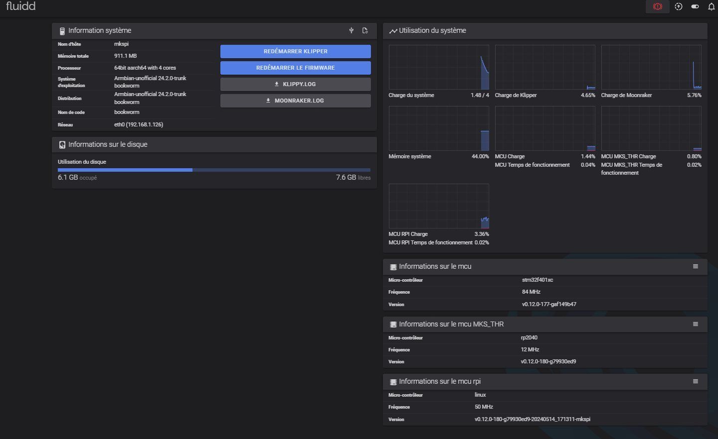718x439 pixels.
Task: Click the Utilisation du disque progress bar
Action: pos(214,170)
